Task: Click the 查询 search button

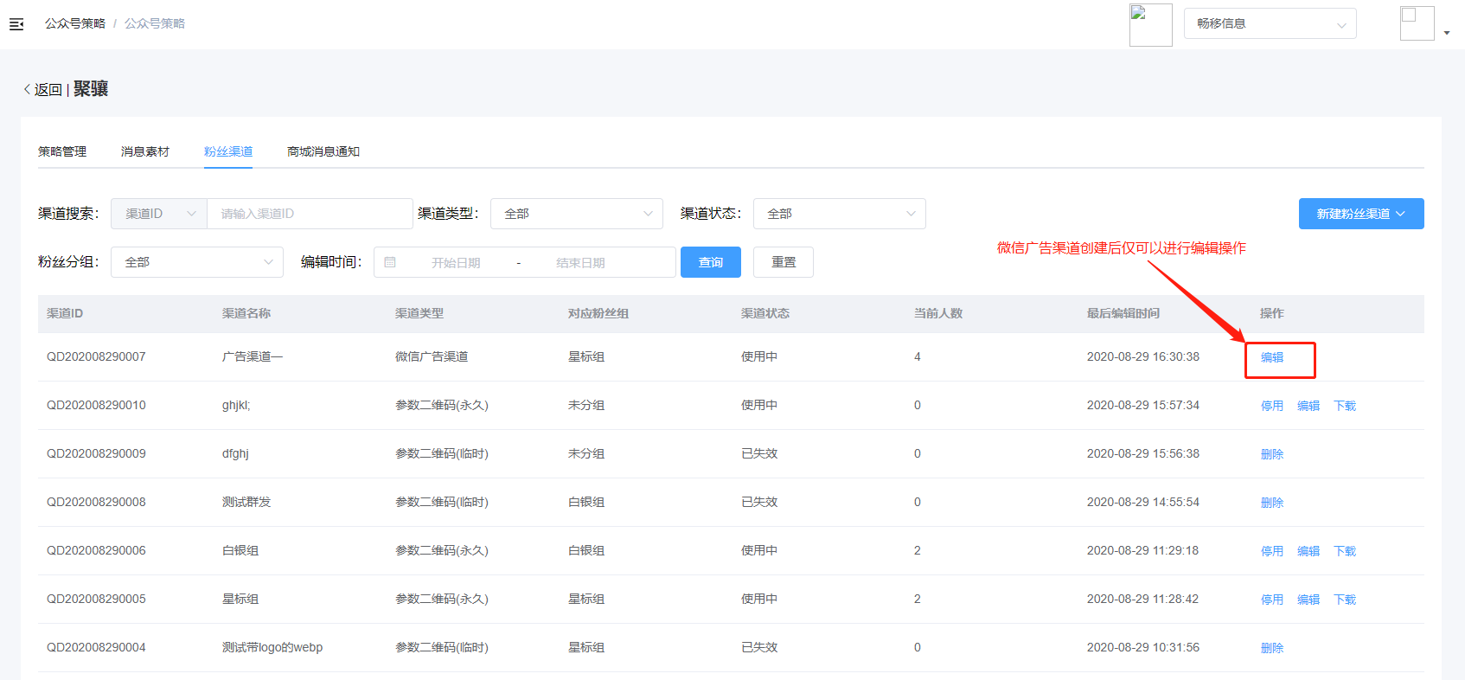Action: pyautogui.click(x=710, y=262)
